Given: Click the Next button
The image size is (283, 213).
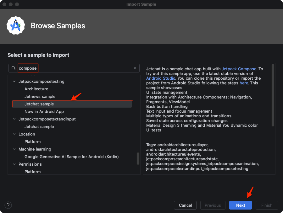Looking at the screenshot, I should [241, 205].
